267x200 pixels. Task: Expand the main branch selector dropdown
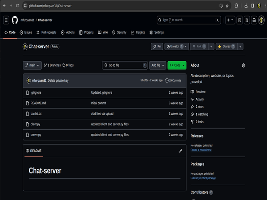click(x=32, y=65)
